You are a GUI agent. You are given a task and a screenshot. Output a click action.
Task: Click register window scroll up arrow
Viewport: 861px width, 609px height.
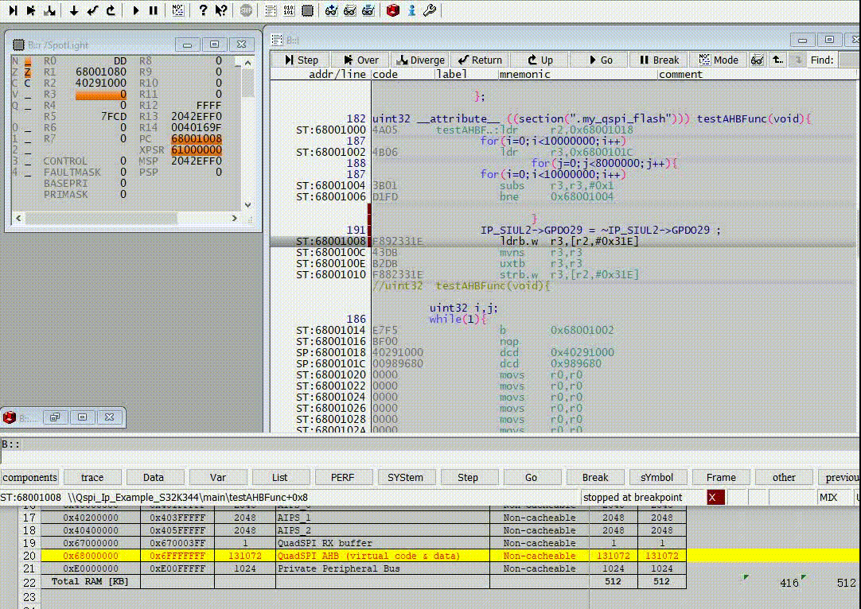click(247, 63)
